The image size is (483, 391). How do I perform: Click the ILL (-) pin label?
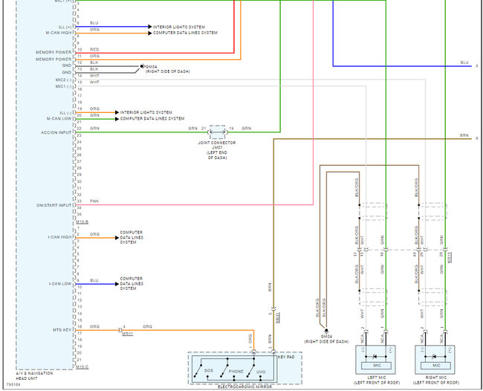[x=65, y=113]
